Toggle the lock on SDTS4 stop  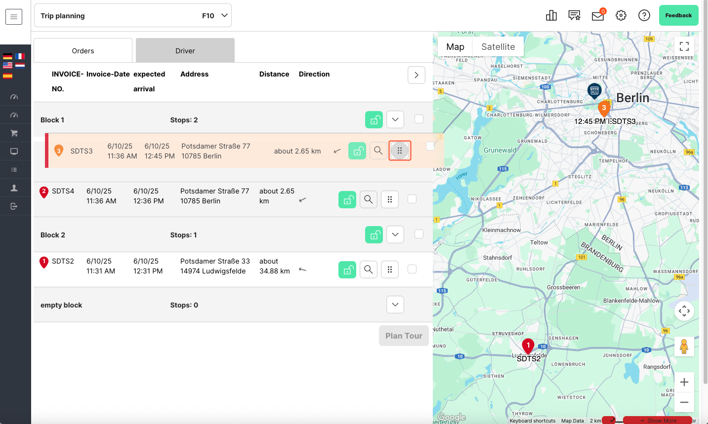(x=347, y=199)
